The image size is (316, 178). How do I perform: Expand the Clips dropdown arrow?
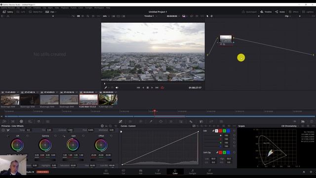click(x=56, y=12)
